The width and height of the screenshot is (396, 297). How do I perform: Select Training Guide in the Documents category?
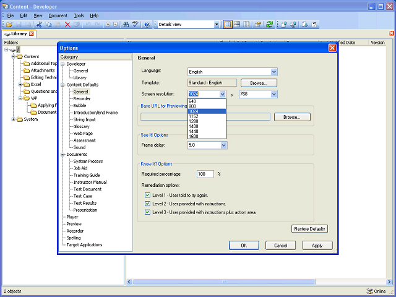tap(87, 175)
